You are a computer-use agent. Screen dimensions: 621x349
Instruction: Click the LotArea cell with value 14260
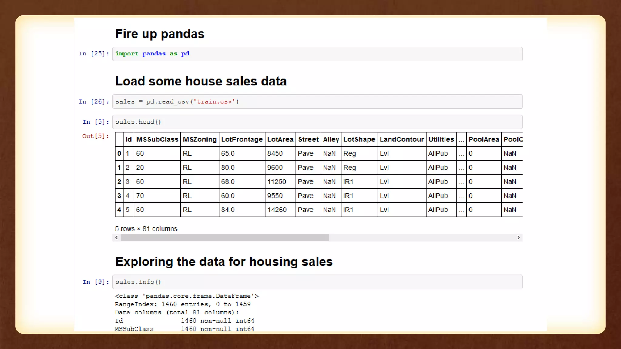click(x=277, y=210)
